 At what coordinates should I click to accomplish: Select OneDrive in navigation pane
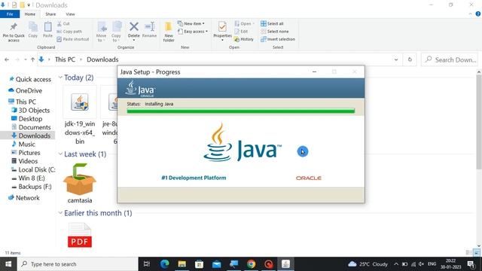(25, 90)
